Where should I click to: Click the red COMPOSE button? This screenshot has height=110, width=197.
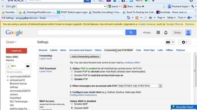(x=16, y=51)
